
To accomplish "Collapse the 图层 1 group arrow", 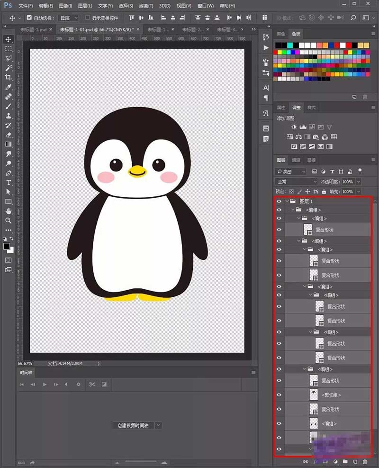I will click(x=287, y=202).
